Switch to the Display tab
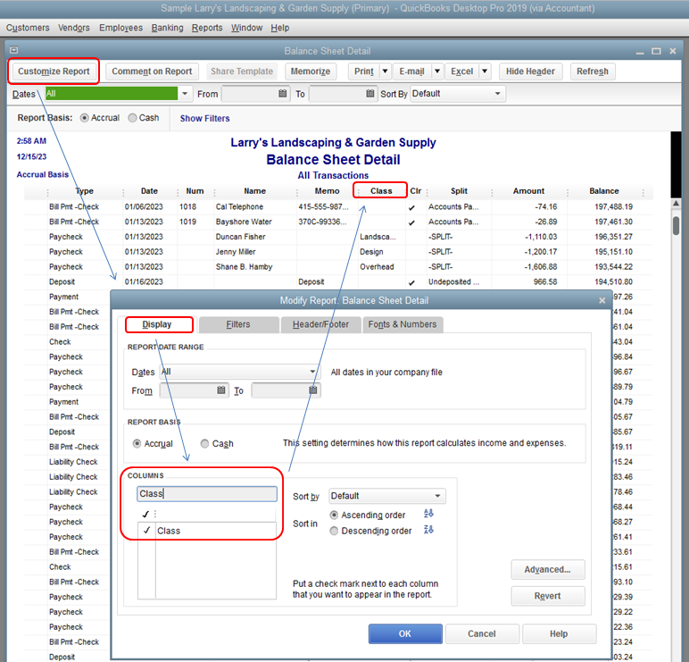 [159, 324]
